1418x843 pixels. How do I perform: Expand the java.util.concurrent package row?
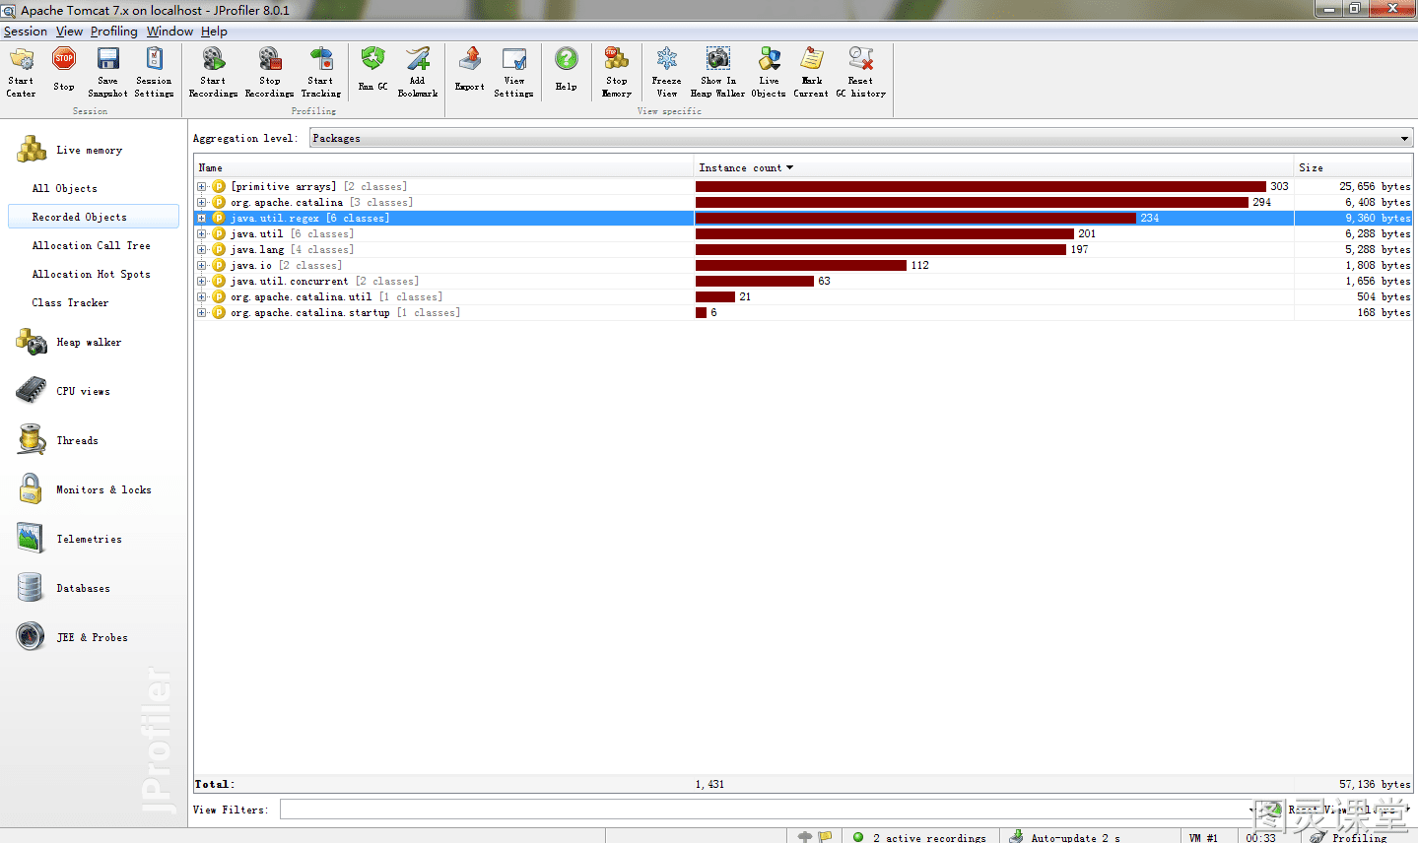point(201,281)
